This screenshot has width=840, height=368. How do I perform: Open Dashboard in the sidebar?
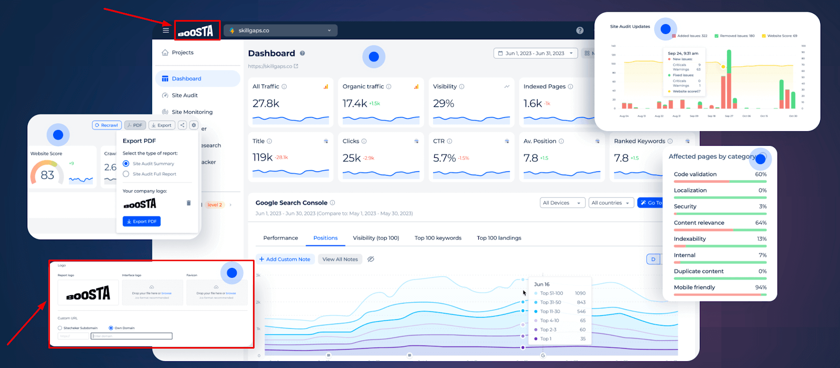[x=197, y=79]
